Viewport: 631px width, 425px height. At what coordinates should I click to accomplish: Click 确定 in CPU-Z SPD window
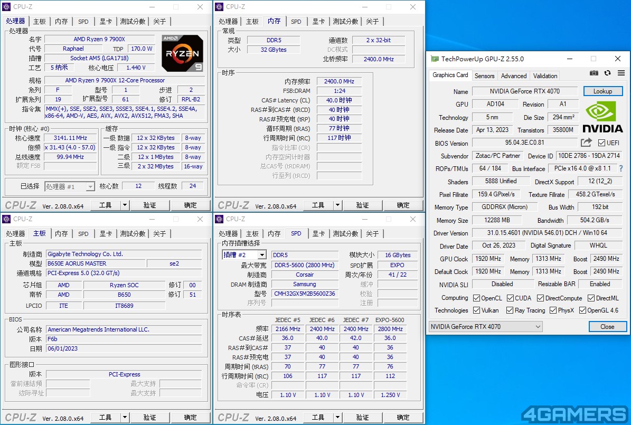coord(403,418)
